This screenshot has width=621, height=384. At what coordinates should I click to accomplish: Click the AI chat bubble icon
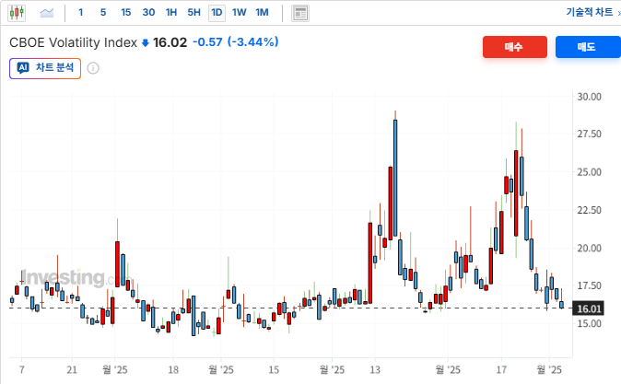tap(23, 68)
